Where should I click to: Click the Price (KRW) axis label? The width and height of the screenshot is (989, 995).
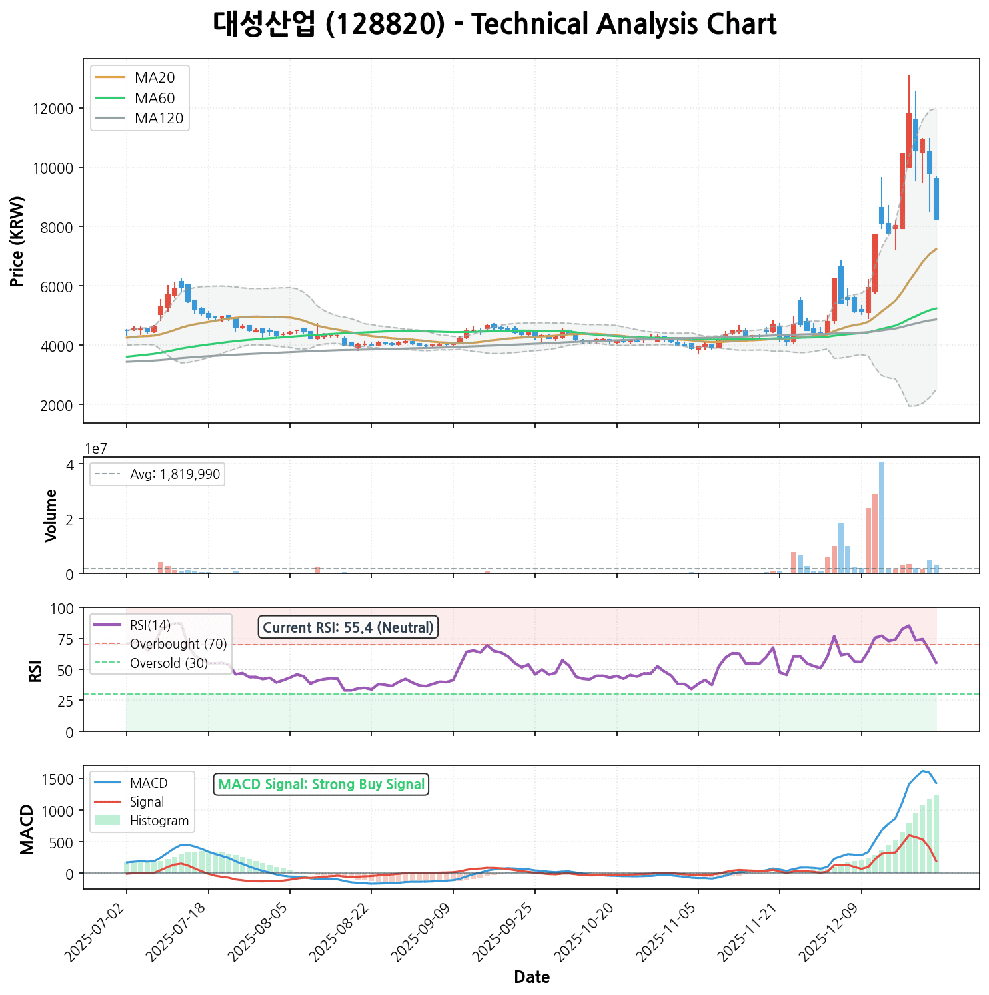(18, 241)
